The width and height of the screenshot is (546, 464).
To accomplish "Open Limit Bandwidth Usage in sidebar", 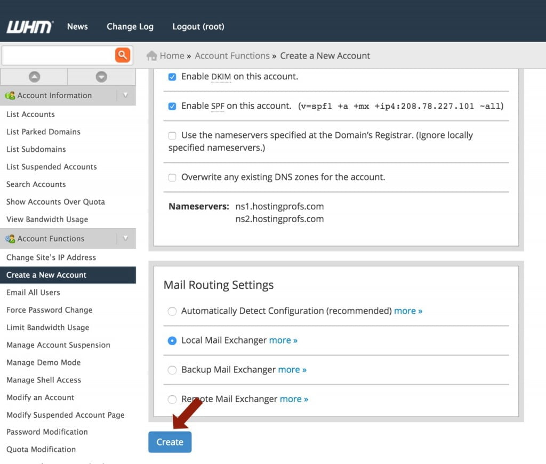I will pyautogui.click(x=47, y=328).
